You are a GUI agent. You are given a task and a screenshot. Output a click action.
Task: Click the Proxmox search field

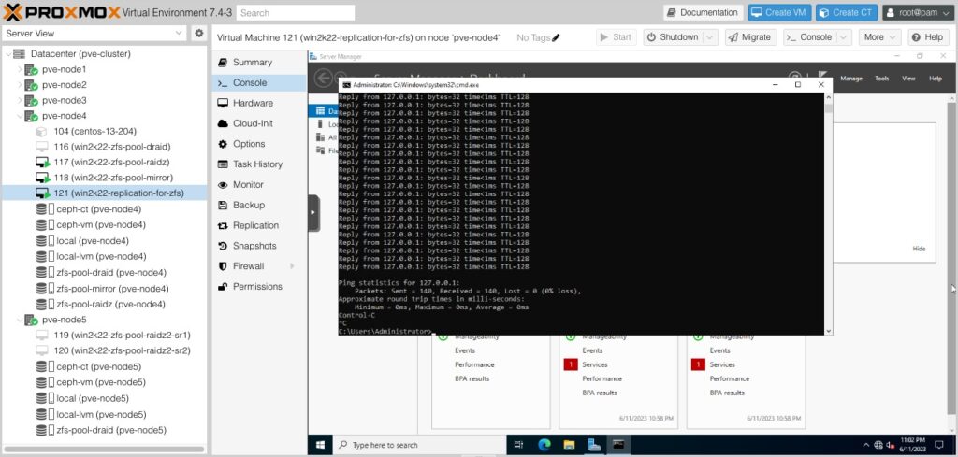tap(295, 13)
